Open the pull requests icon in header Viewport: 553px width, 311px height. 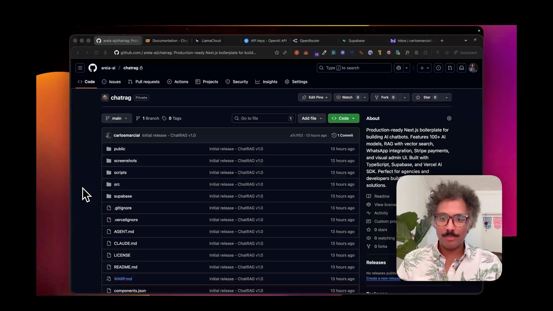[x=450, y=68]
